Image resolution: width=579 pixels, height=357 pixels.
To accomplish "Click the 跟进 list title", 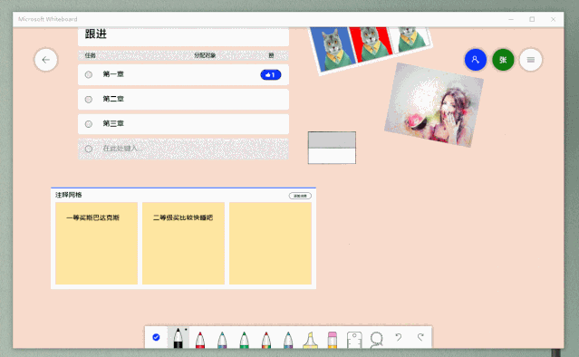I will click(x=96, y=34).
